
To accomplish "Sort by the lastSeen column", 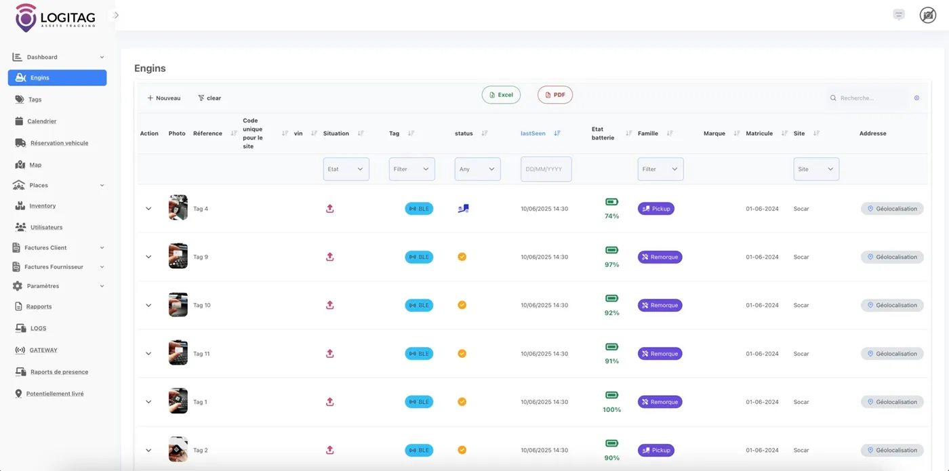I will pos(557,134).
